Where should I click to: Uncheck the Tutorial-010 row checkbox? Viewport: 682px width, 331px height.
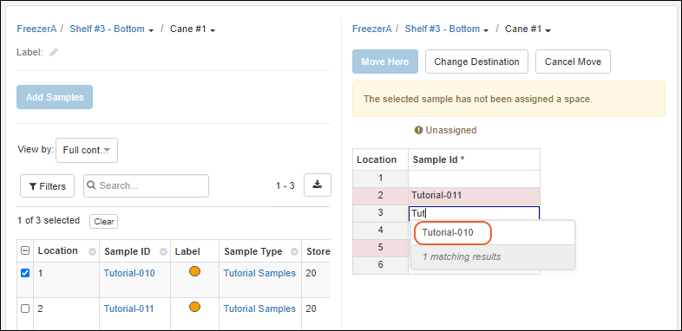click(25, 273)
